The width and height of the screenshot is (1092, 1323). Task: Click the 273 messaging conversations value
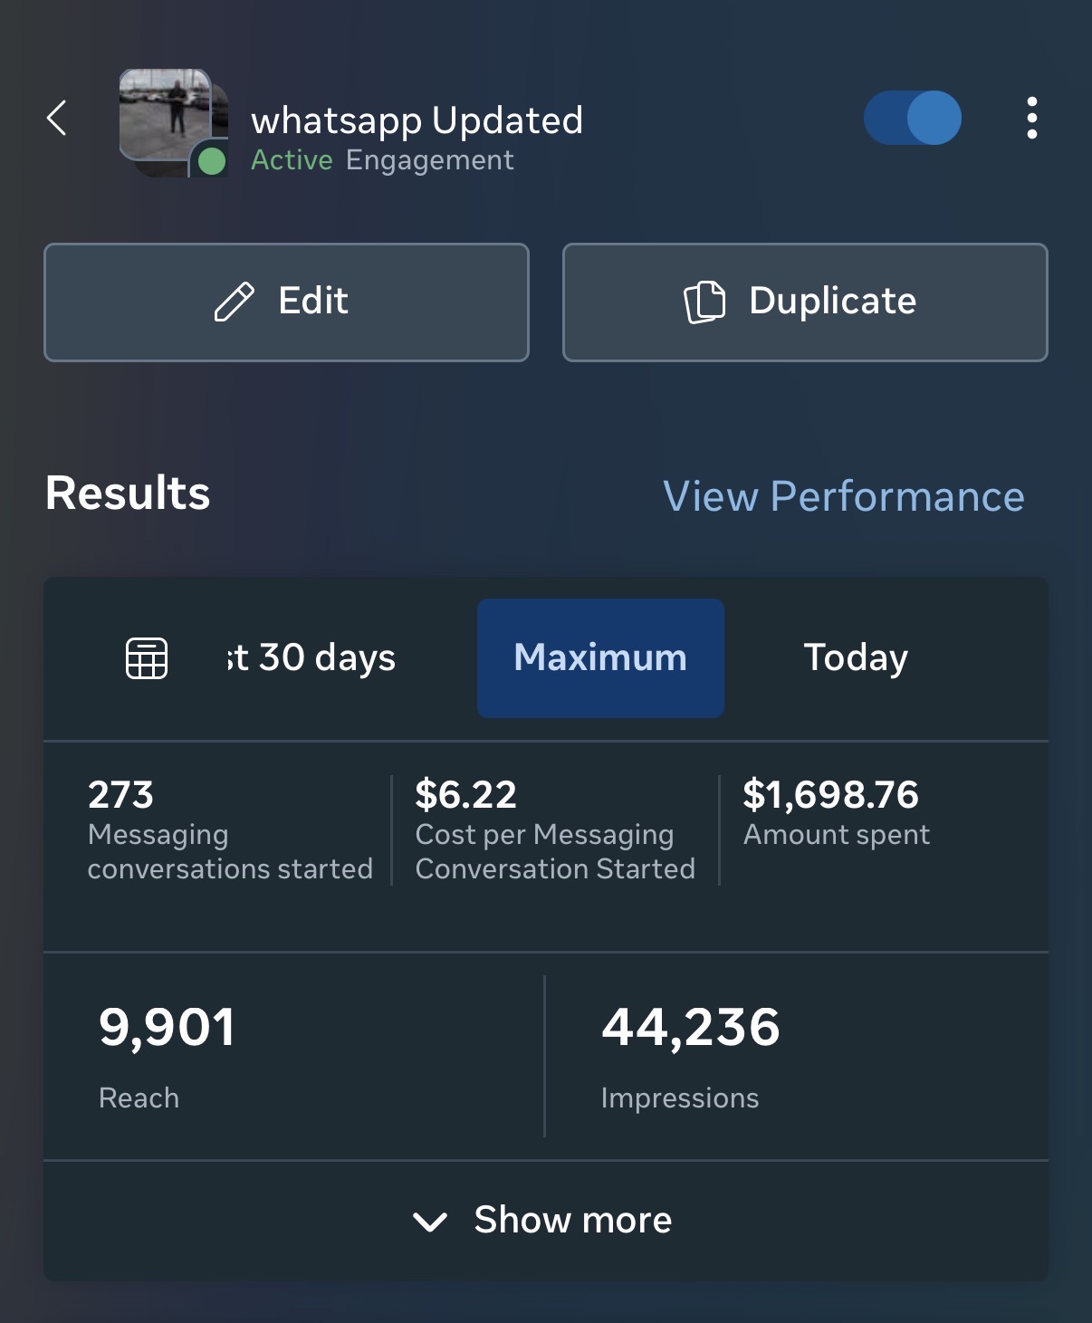point(120,795)
